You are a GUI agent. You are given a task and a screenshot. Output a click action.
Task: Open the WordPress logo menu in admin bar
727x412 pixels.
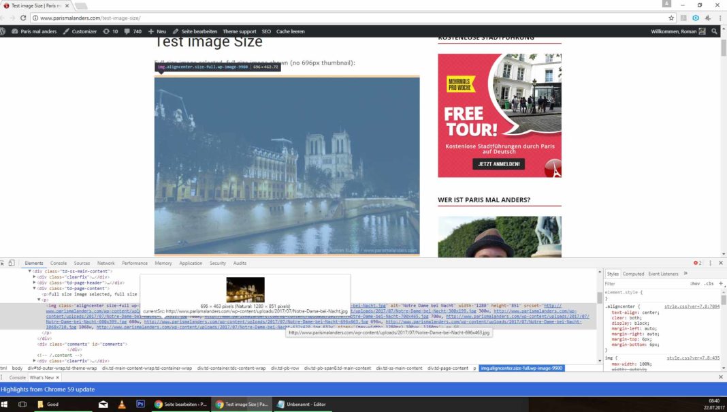[3, 31]
